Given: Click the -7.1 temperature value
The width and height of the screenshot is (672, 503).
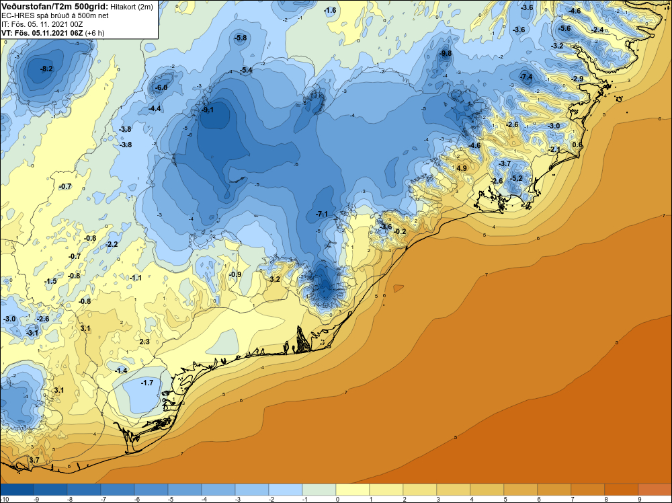Looking at the screenshot, I should [321, 214].
